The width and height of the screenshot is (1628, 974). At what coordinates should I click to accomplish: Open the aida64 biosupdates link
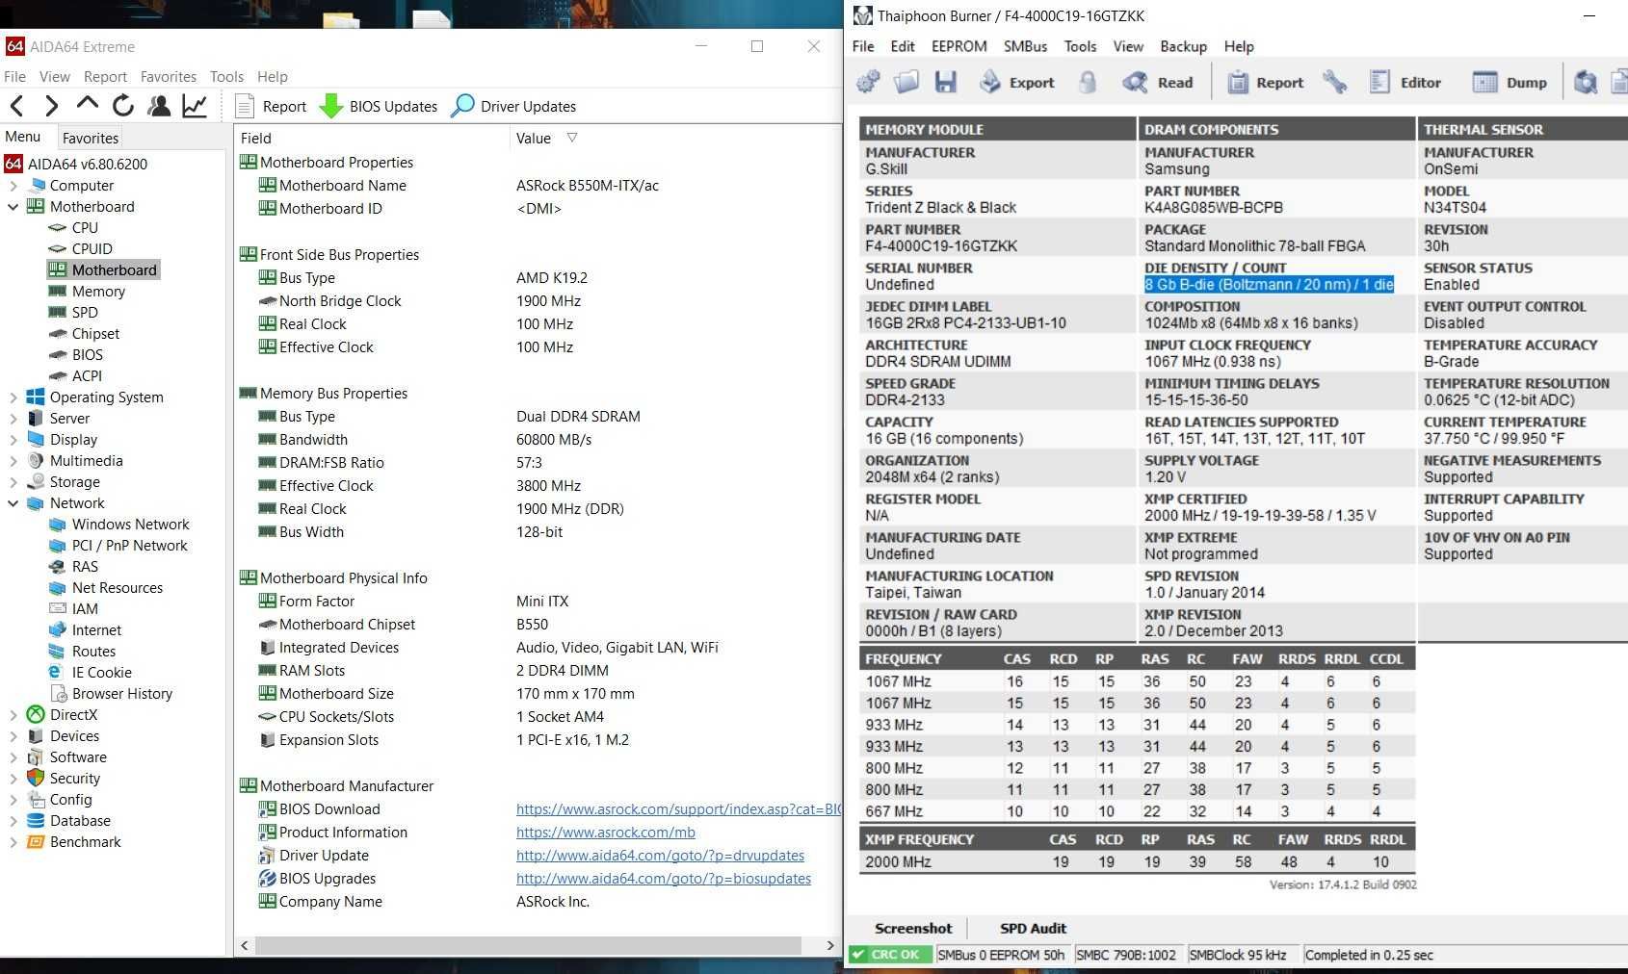(663, 878)
